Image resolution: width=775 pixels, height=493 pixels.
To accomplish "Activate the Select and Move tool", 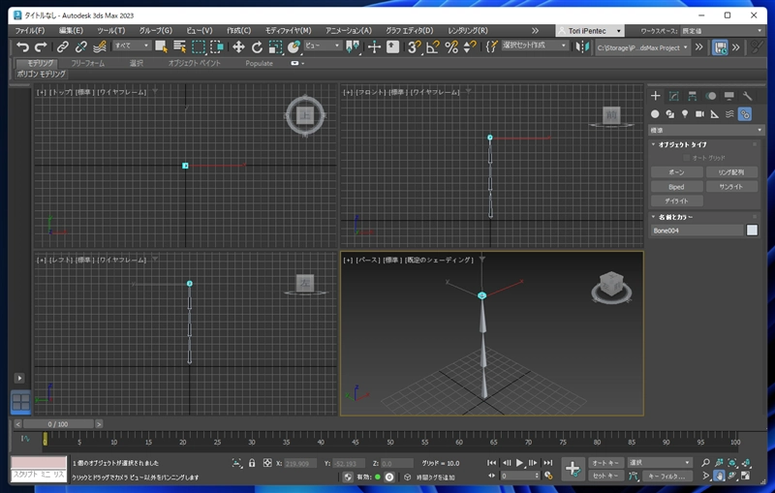I will 238,46.
